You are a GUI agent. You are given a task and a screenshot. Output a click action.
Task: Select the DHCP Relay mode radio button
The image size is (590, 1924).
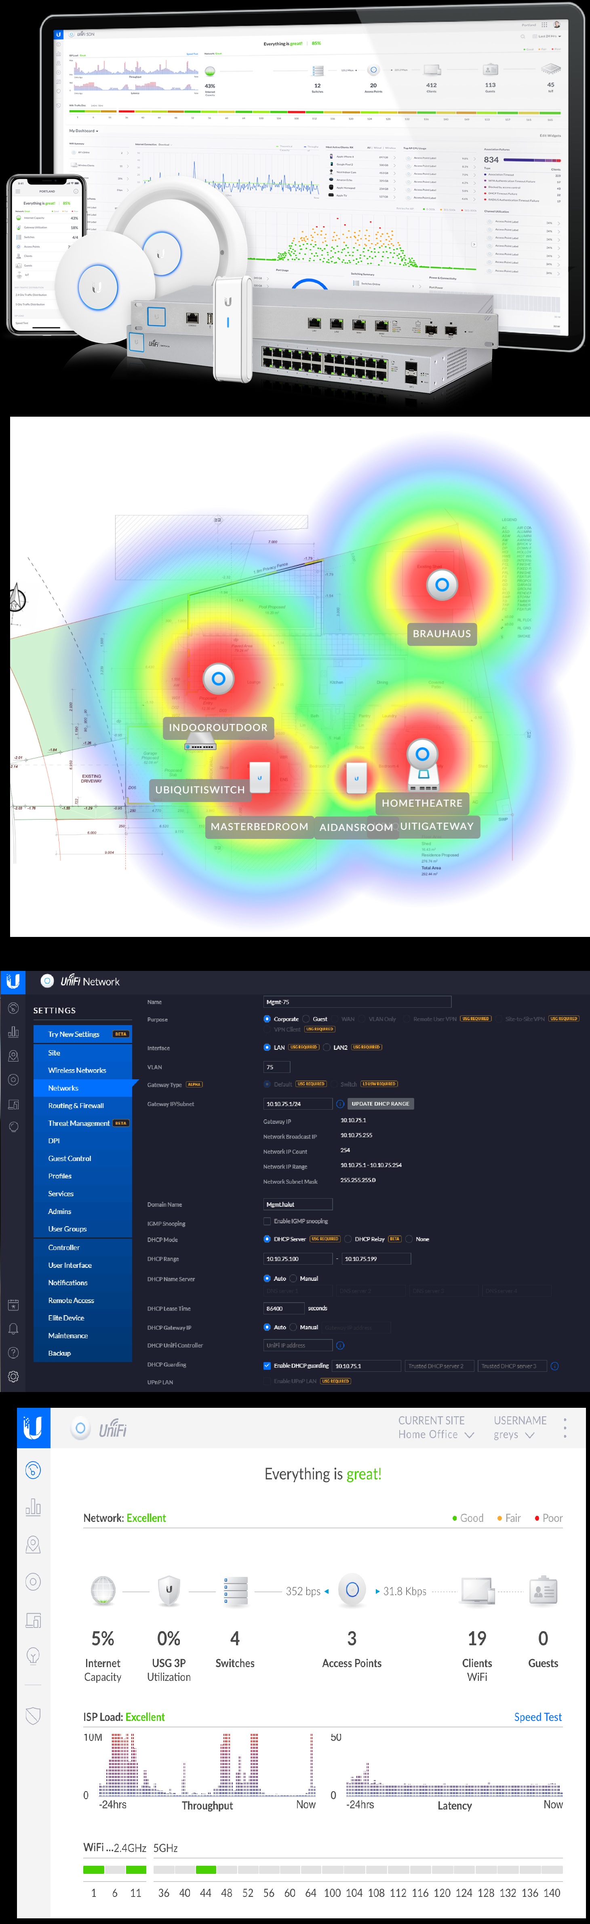(348, 1239)
